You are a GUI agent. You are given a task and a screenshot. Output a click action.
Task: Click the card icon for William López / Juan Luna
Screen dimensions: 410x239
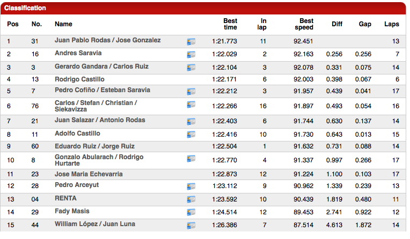191,225
